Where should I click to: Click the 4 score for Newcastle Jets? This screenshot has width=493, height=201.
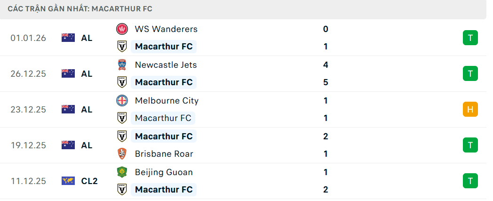click(326, 65)
